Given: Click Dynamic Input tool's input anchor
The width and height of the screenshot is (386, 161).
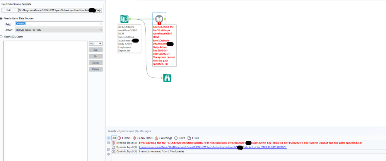Looking at the screenshot, I should 154,19.
